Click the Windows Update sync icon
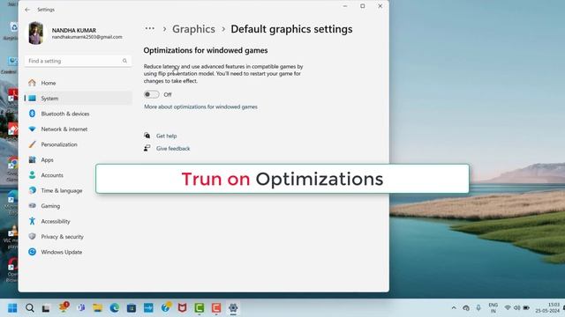The height and width of the screenshot is (317, 565). coord(32,252)
